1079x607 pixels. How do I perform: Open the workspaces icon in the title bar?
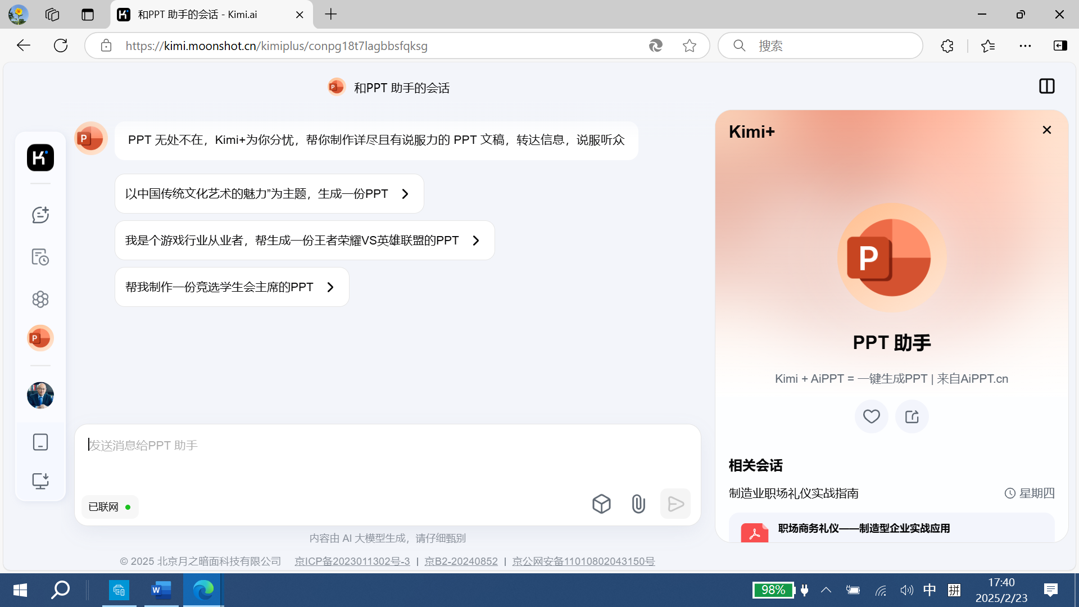click(x=52, y=15)
